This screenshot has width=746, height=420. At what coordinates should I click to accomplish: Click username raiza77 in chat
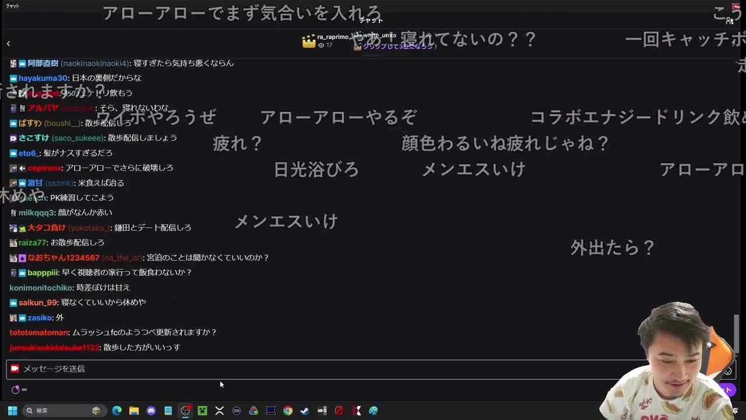tap(33, 243)
